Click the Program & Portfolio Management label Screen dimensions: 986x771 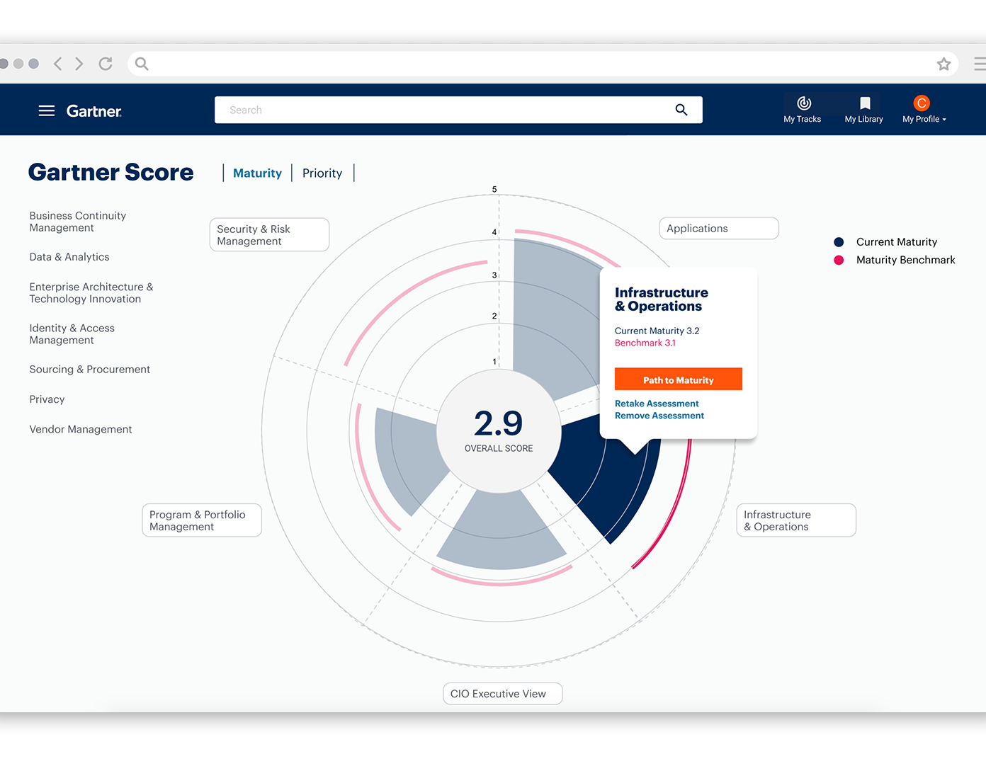click(x=202, y=520)
